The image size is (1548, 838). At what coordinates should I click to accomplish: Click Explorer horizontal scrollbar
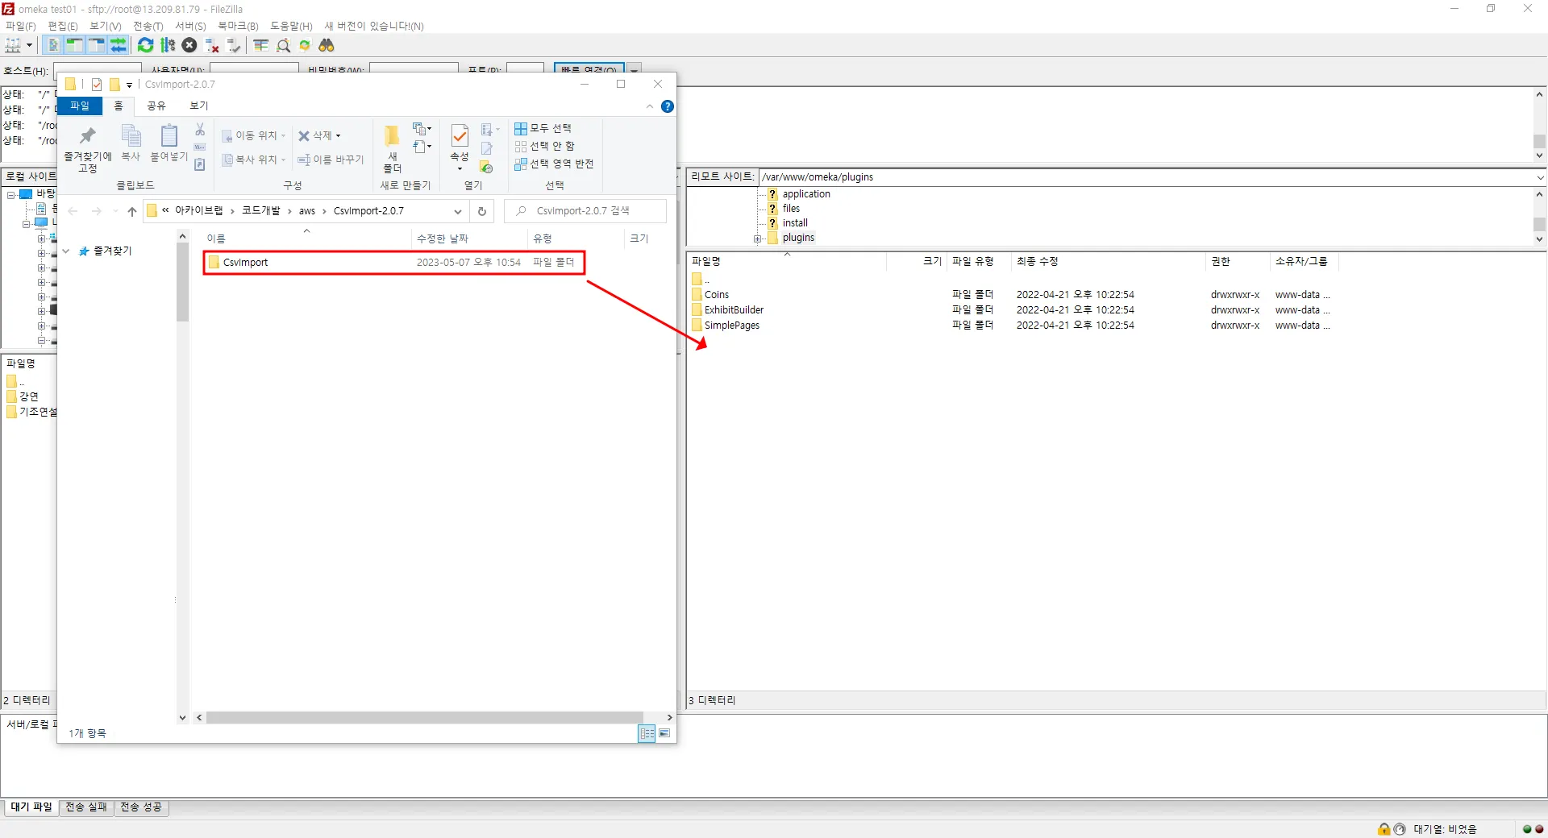coord(425,717)
